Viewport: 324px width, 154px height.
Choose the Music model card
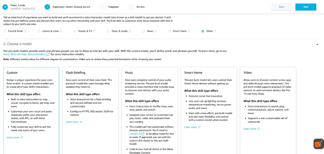click(150, 110)
